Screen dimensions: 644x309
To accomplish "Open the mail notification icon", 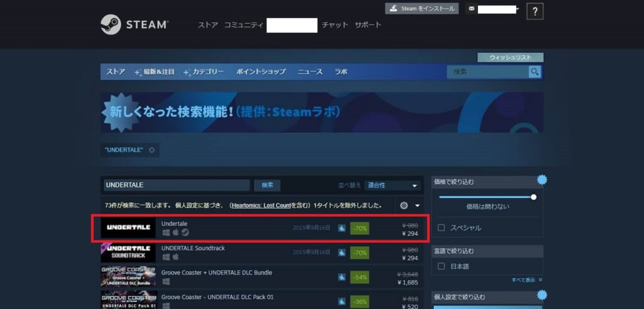I will pos(471,9).
